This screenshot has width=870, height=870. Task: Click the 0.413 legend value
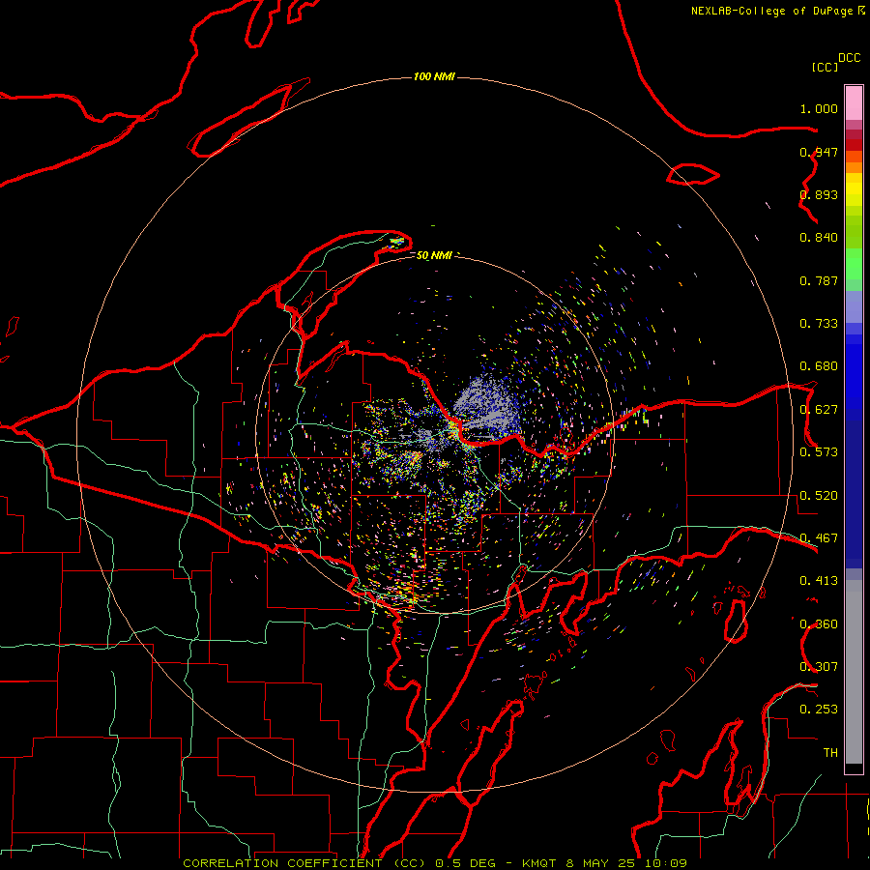click(x=819, y=581)
